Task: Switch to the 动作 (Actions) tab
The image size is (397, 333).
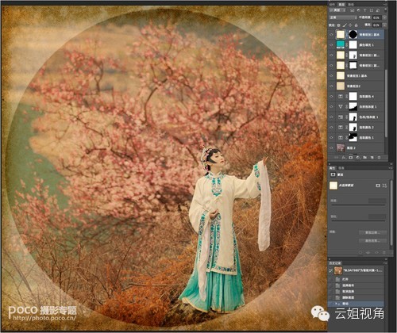Action: click(x=333, y=5)
